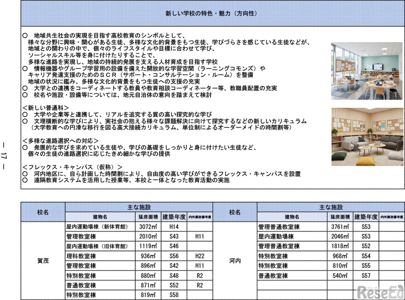The height and width of the screenshot is (300, 405).
Task: Select the heading '＜フレックス・キャンパス（仮称）＞'
Action: click(x=73, y=167)
